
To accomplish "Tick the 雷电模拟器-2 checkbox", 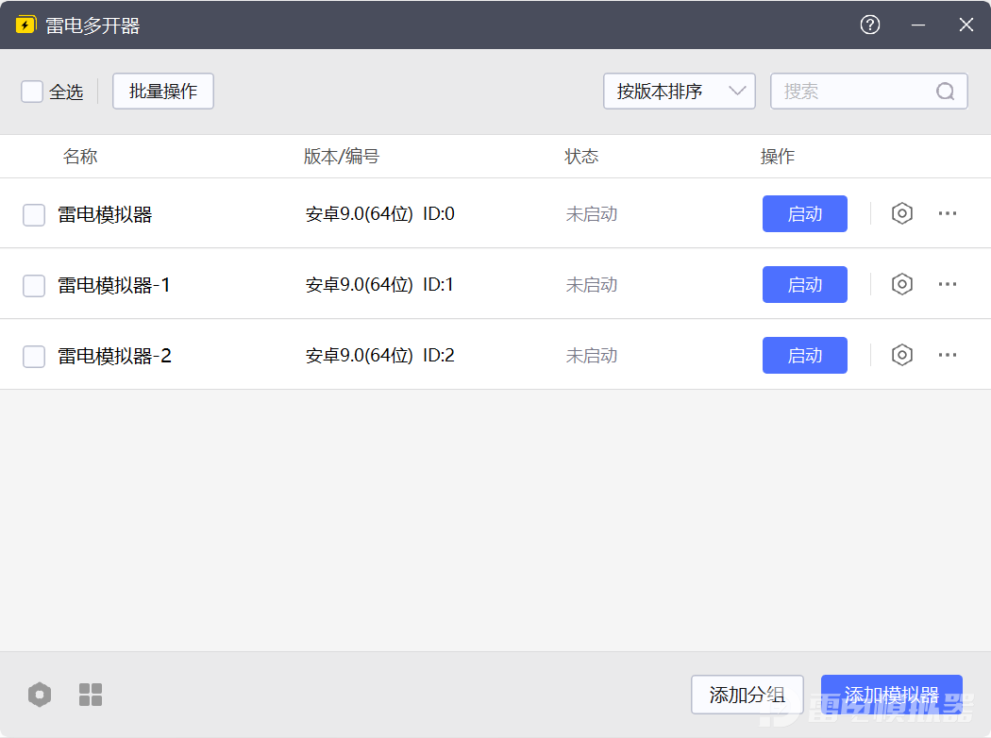I will tap(34, 357).
